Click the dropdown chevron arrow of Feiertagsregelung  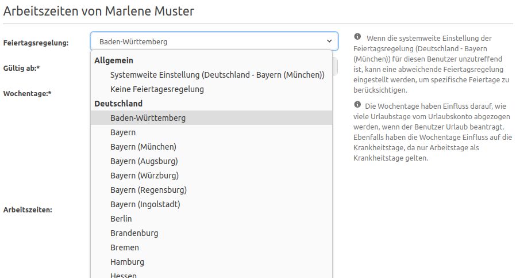329,41
